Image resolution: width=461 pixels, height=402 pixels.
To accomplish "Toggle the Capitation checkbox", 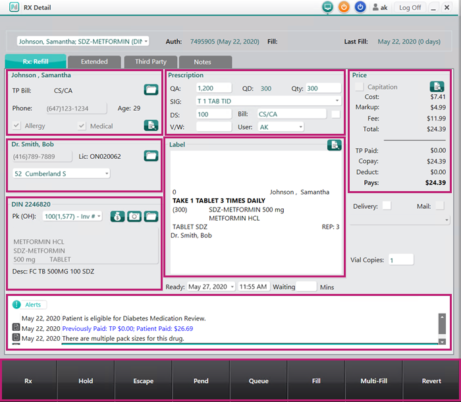I will 359,87.
